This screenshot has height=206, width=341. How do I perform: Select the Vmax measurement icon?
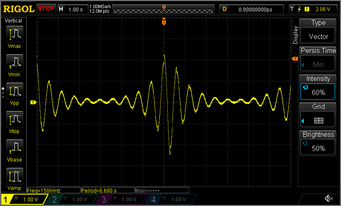pos(14,36)
